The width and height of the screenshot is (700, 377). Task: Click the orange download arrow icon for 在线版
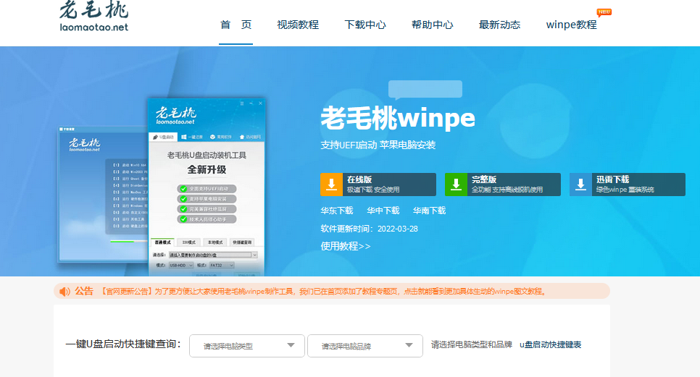click(331, 185)
